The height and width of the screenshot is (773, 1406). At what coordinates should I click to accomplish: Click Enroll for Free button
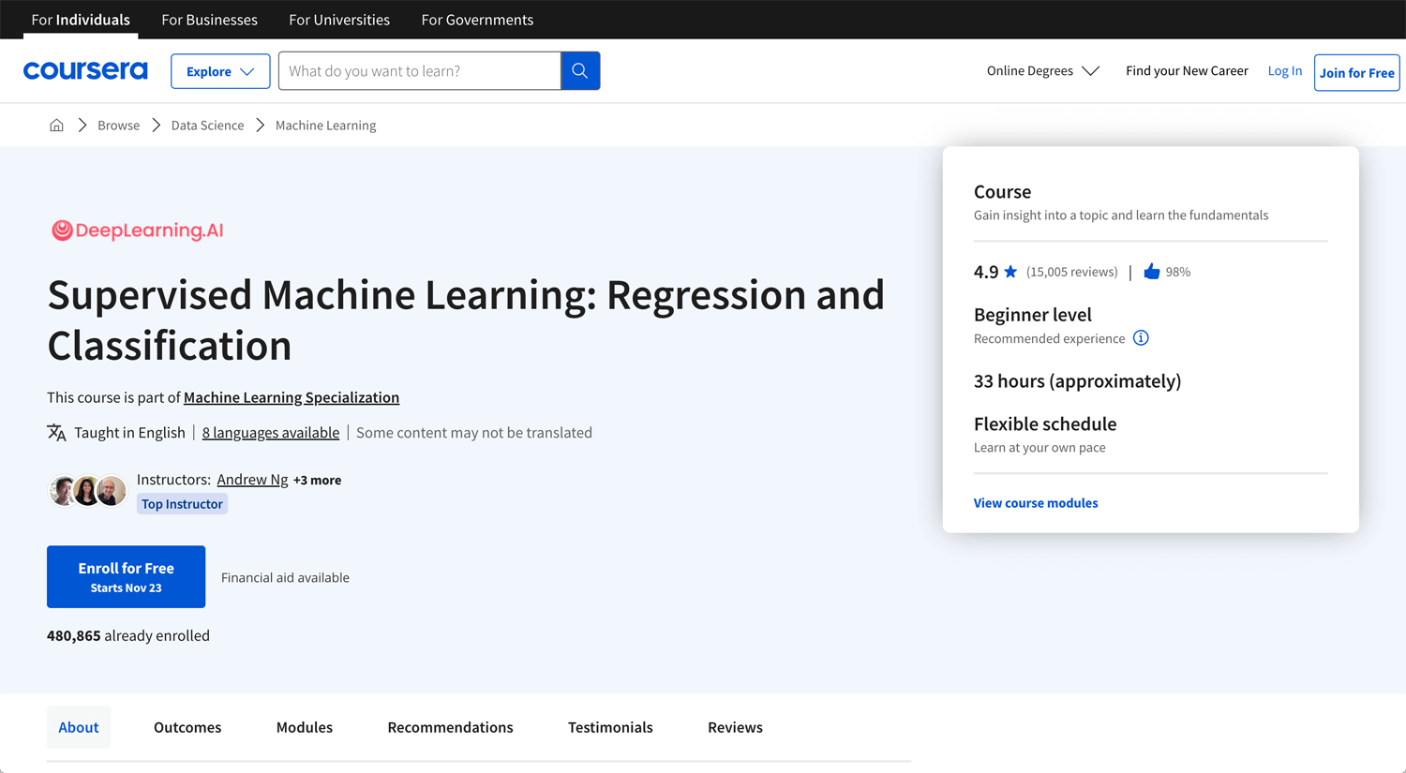point(126,577)
